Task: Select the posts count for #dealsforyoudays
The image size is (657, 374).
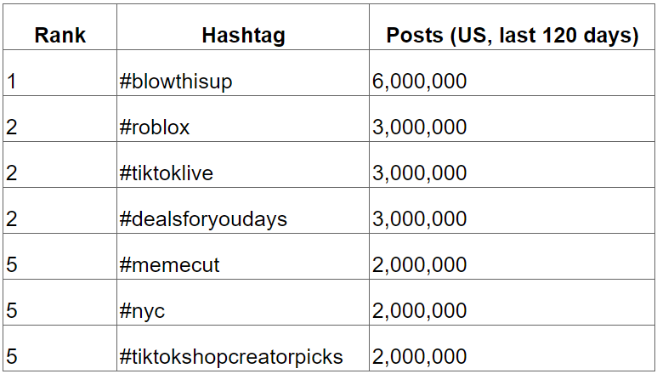Action: tap(420, 219)
